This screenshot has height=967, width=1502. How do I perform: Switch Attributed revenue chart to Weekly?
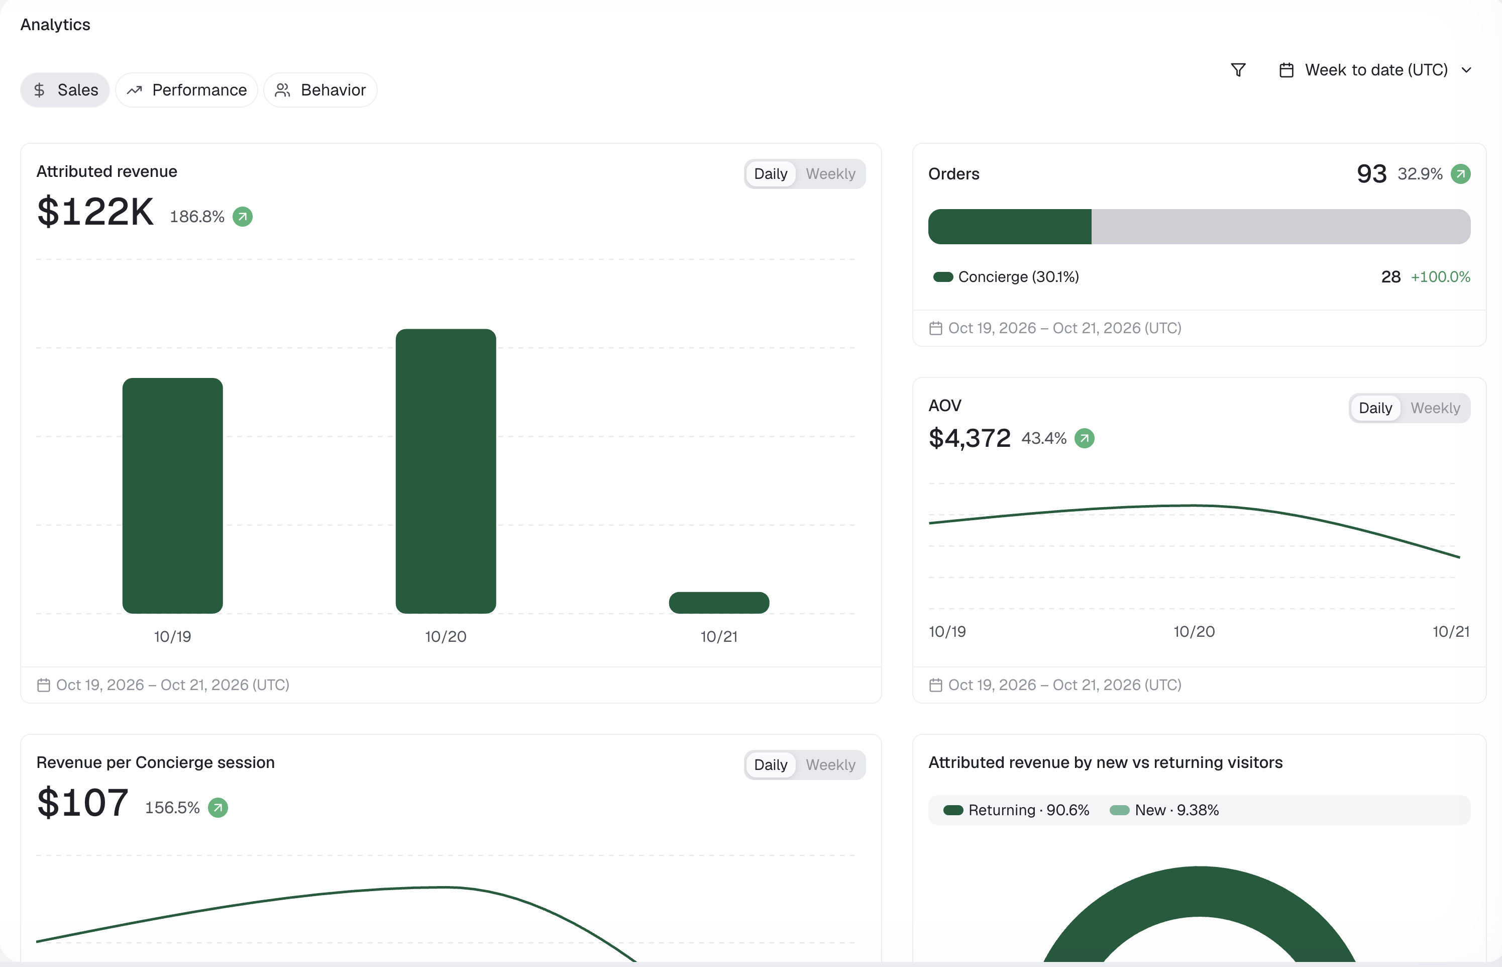[x=830, y=174]
